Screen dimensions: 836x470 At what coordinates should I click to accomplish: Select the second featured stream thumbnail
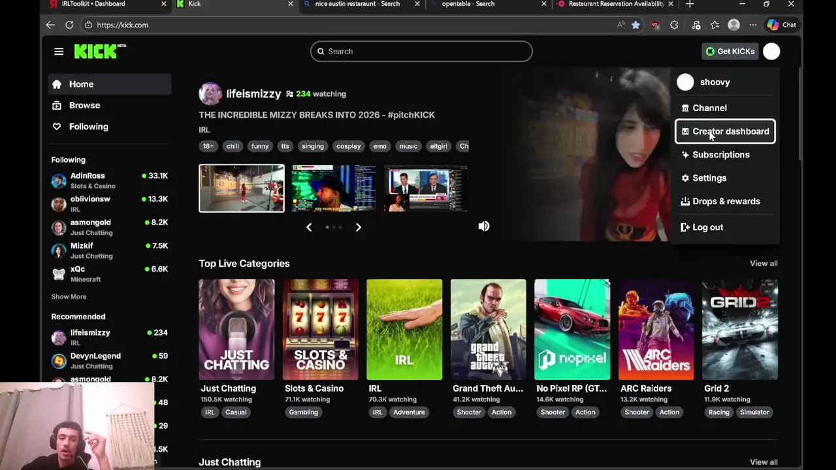(334, 189)
